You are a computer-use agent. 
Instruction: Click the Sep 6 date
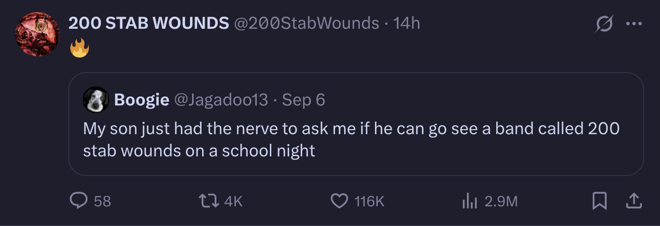(303, 100)
